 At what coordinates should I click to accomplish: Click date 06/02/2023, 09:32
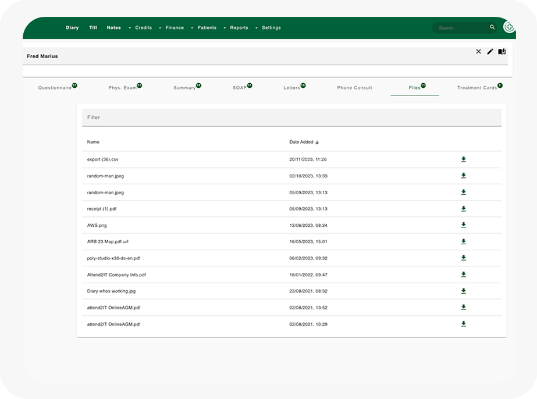308,258
